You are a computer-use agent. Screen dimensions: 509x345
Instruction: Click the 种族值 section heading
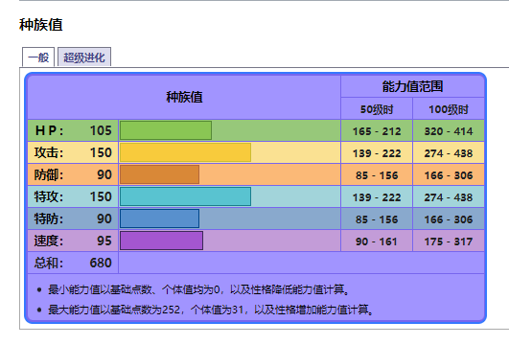(41, 25)
